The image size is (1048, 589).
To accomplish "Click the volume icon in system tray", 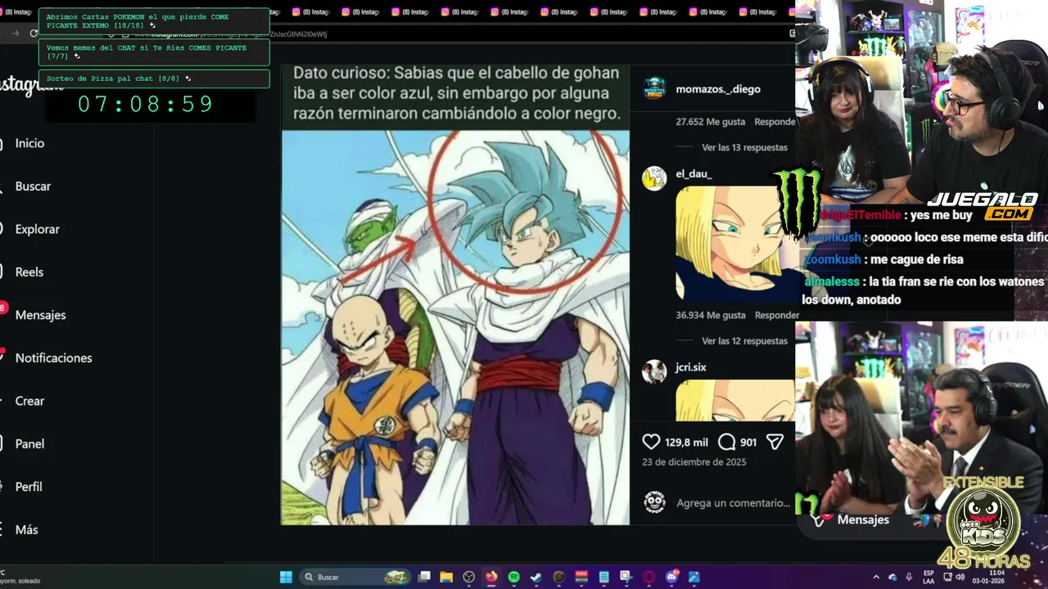I will pos(961,577).
